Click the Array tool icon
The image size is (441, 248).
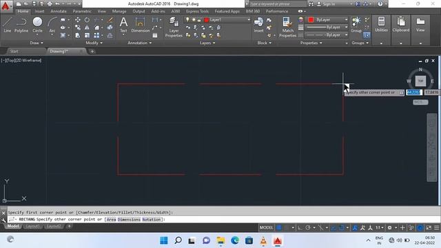click(96, 35)
